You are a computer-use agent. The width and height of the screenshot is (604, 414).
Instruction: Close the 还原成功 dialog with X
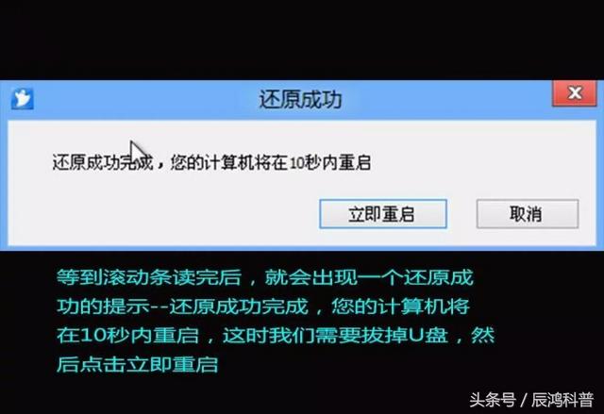[x=575, y=93]
